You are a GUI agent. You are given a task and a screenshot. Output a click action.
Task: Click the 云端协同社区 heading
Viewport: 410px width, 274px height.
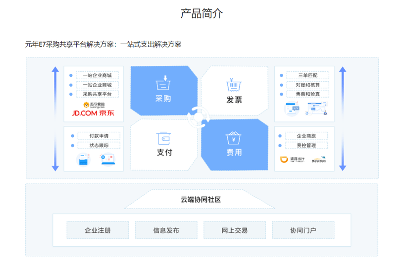(201, 200)
